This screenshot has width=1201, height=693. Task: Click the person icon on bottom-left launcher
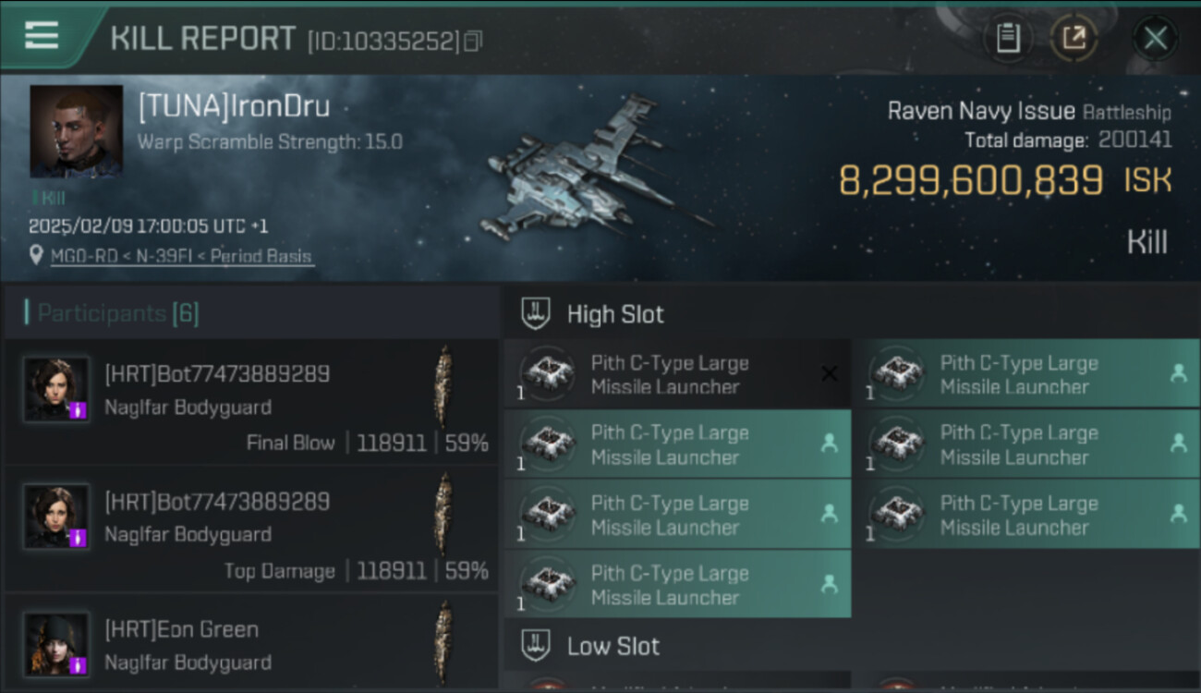[829, 584]
